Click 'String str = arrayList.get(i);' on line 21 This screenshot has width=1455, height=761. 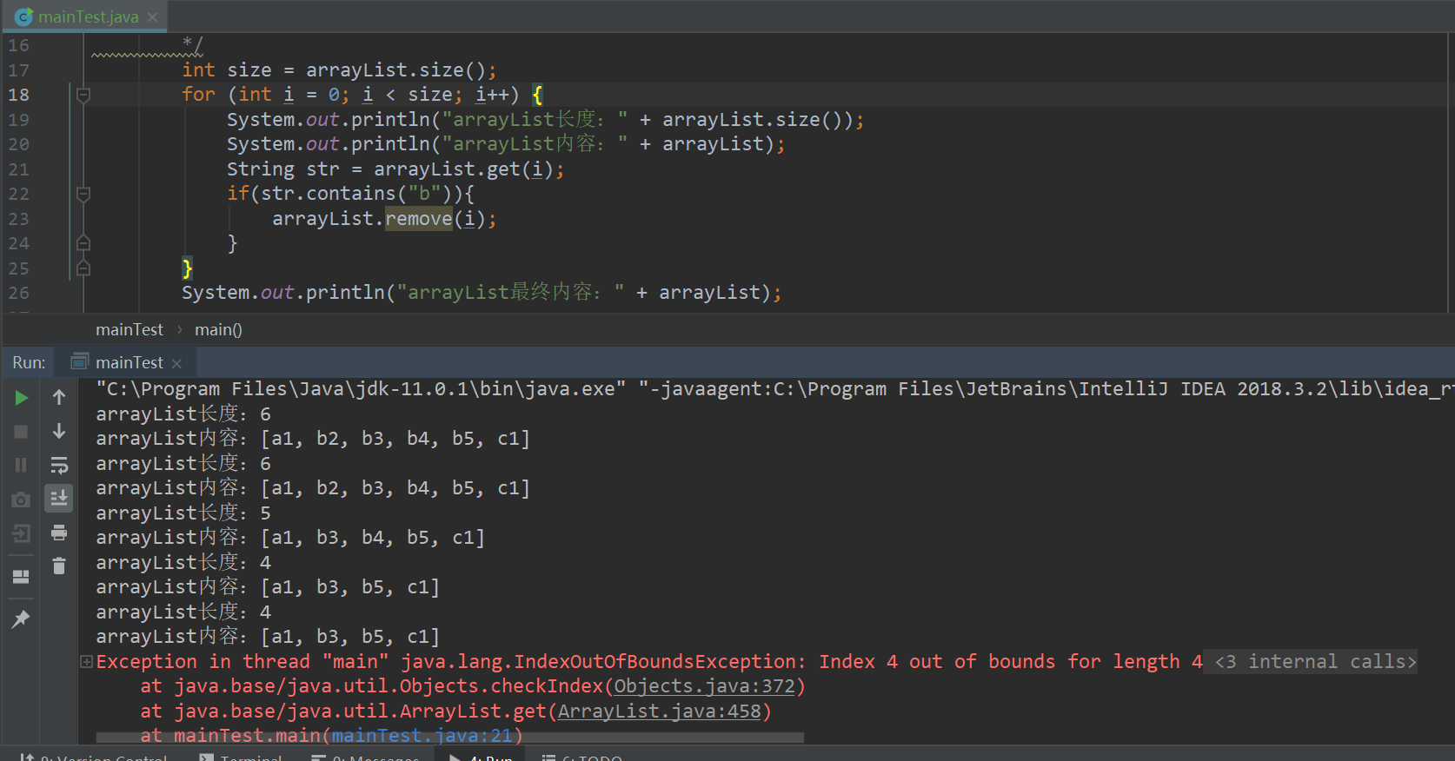[395, 169]
